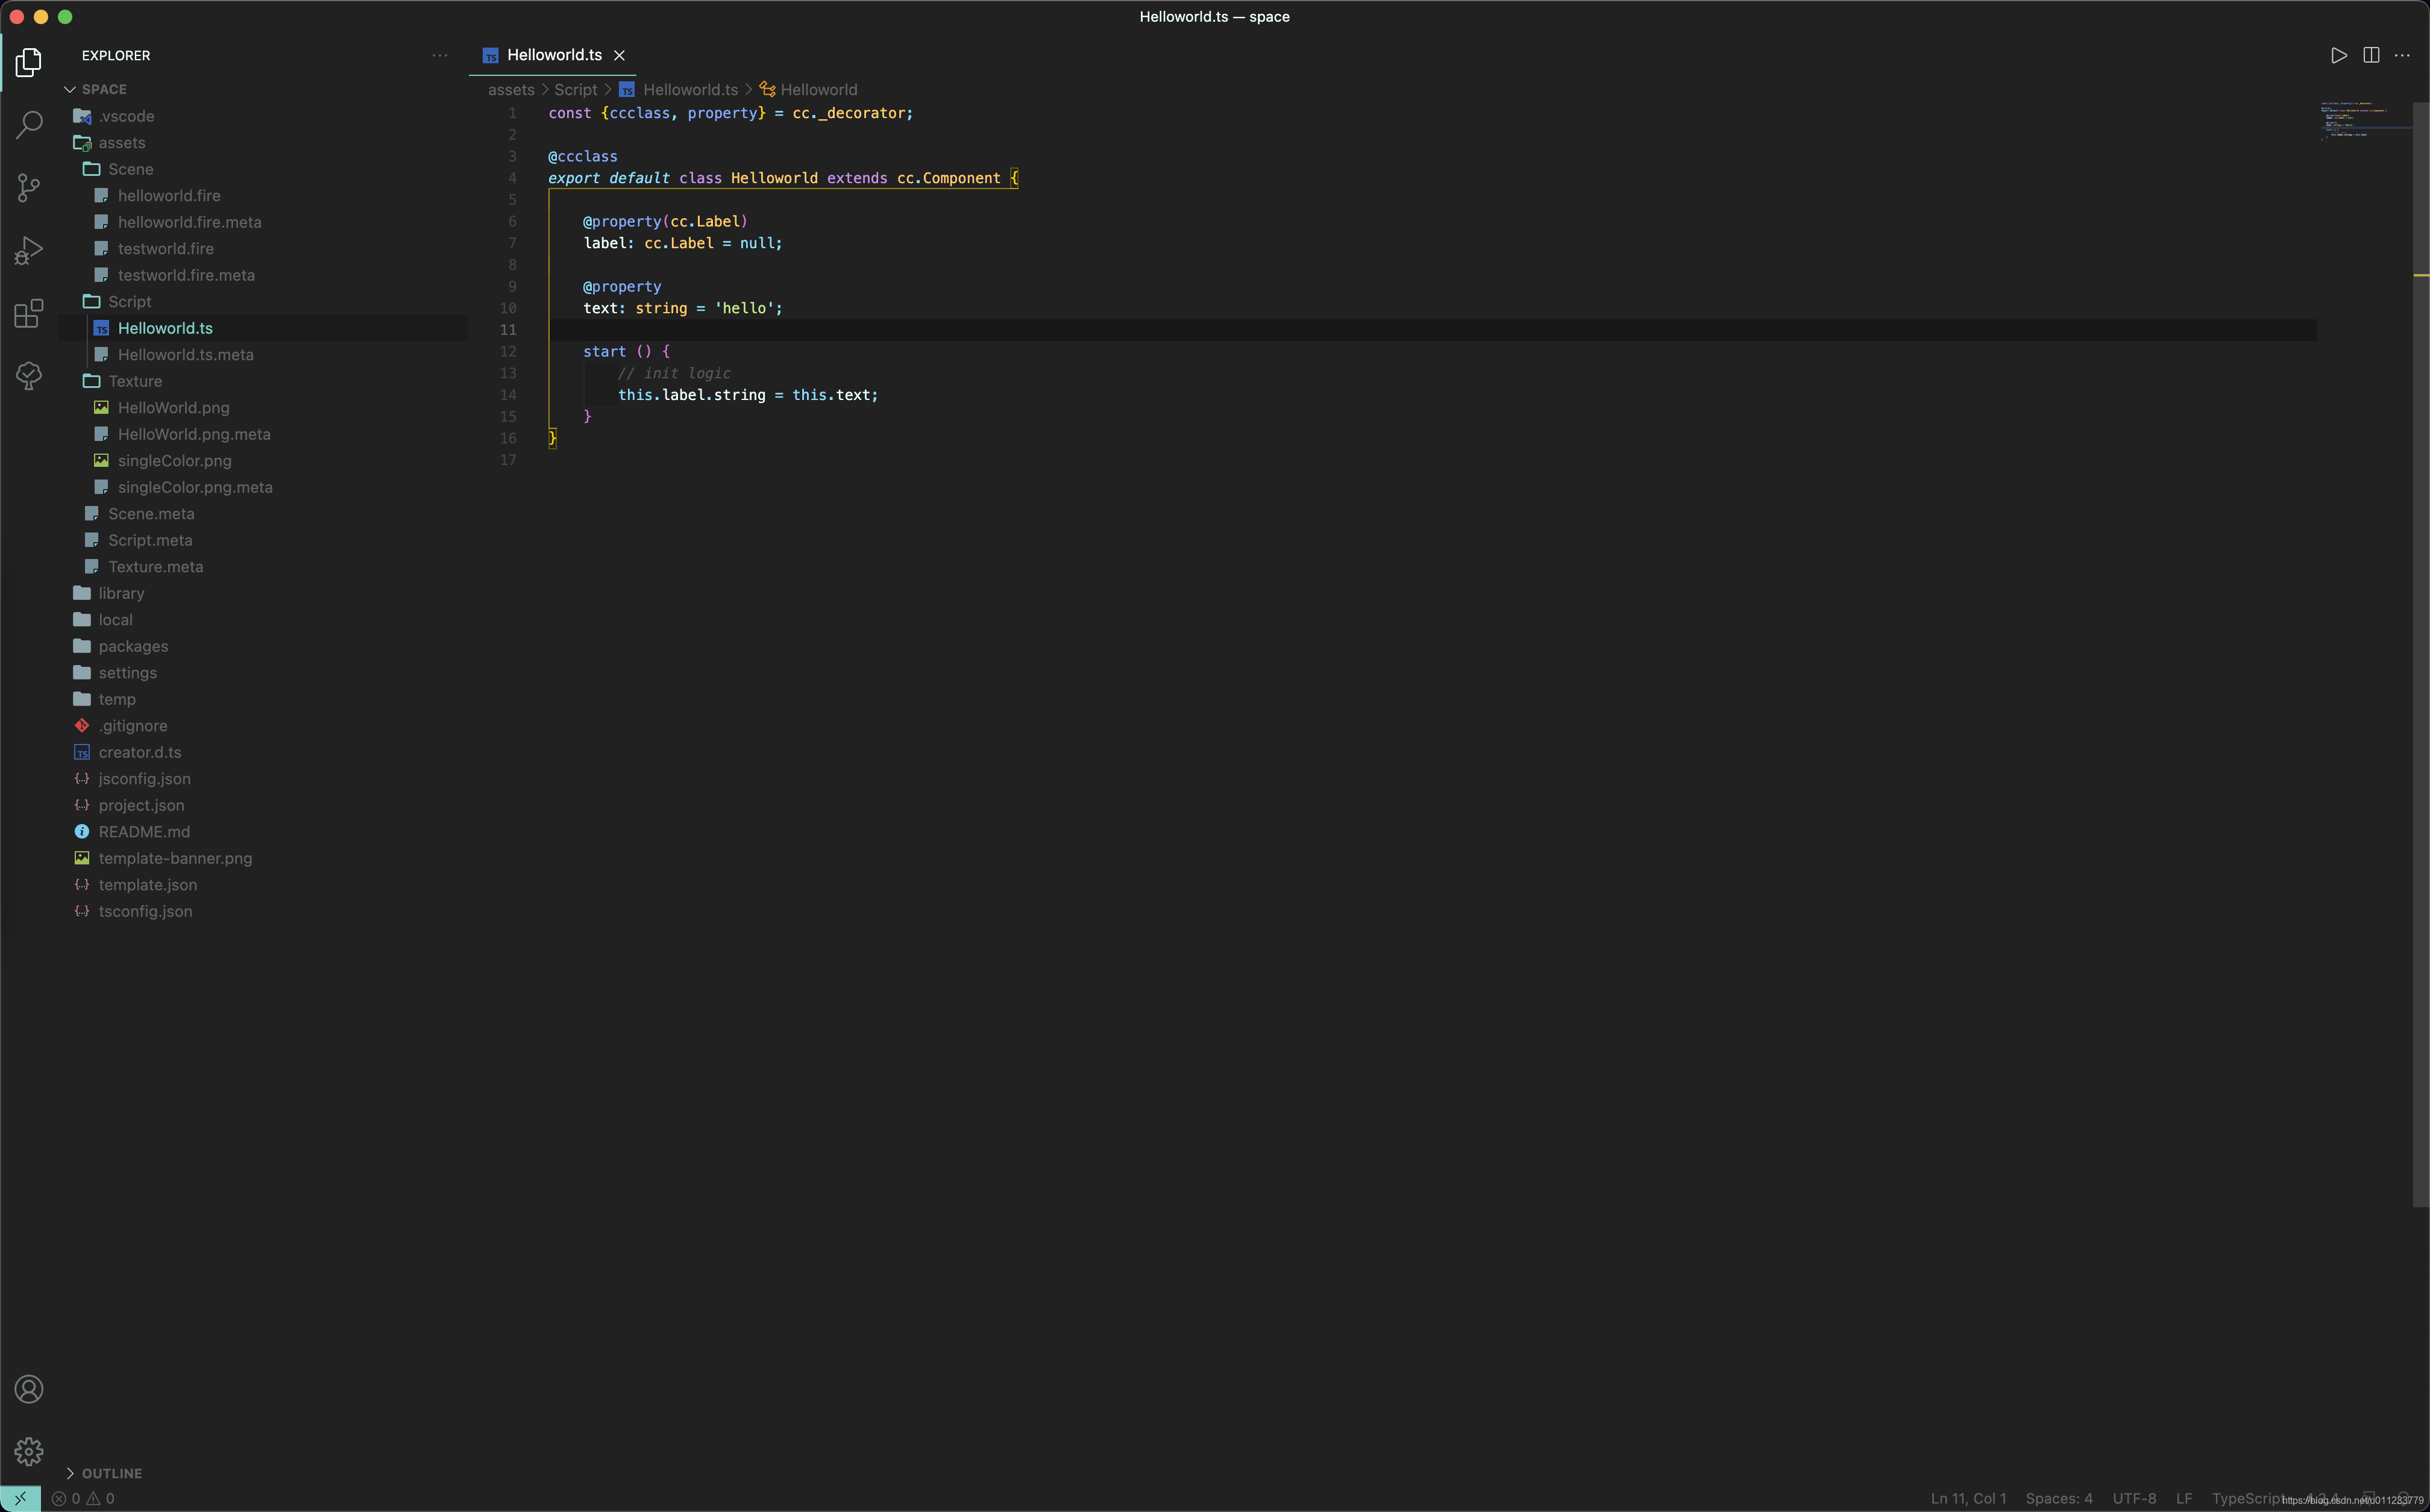Expand the library folder
The width and height of the screenshot is (2430, 1512).
pos(121,593)
